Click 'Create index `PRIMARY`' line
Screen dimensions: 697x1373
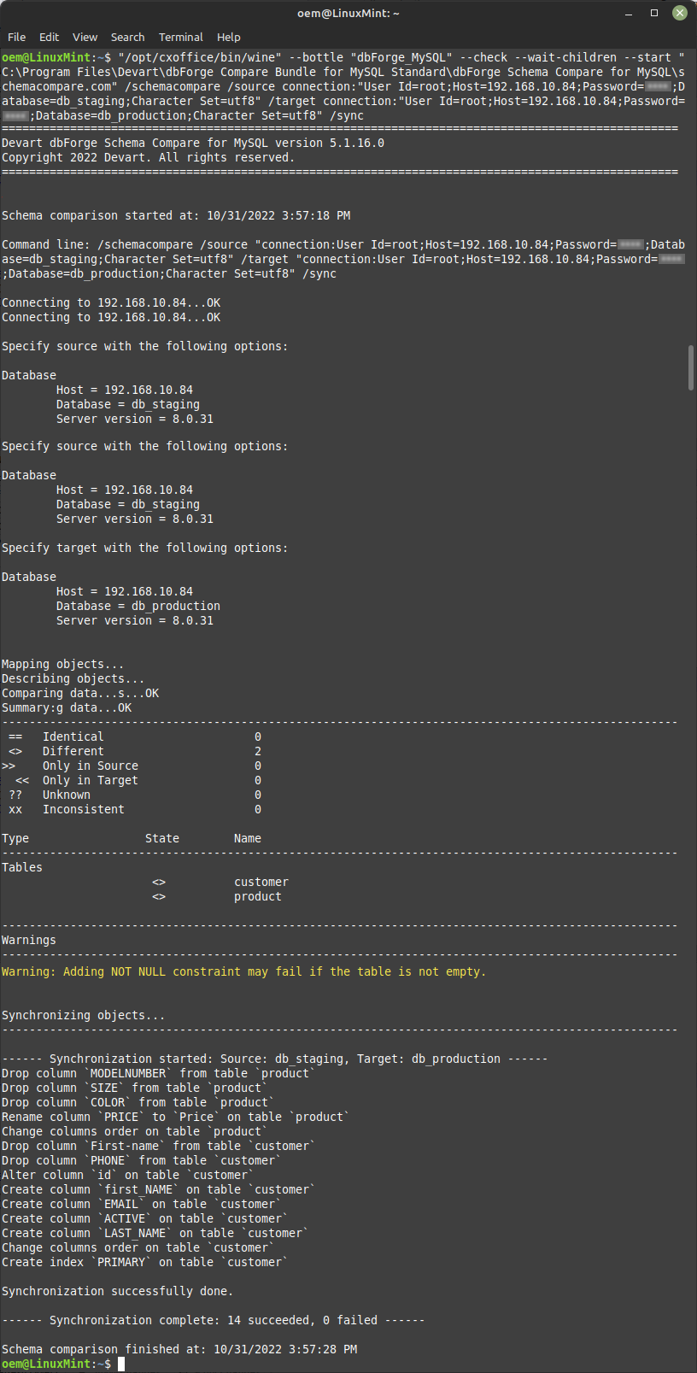coord(145,1262)
